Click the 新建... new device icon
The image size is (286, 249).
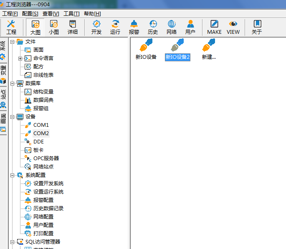209,49
